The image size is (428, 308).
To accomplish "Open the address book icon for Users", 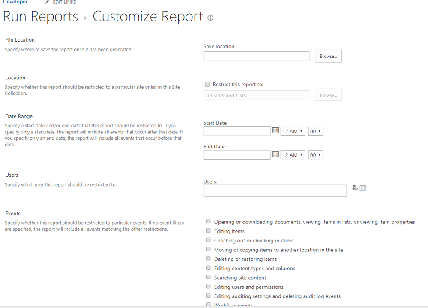I will pyautogui.click(x=362, y=188).
